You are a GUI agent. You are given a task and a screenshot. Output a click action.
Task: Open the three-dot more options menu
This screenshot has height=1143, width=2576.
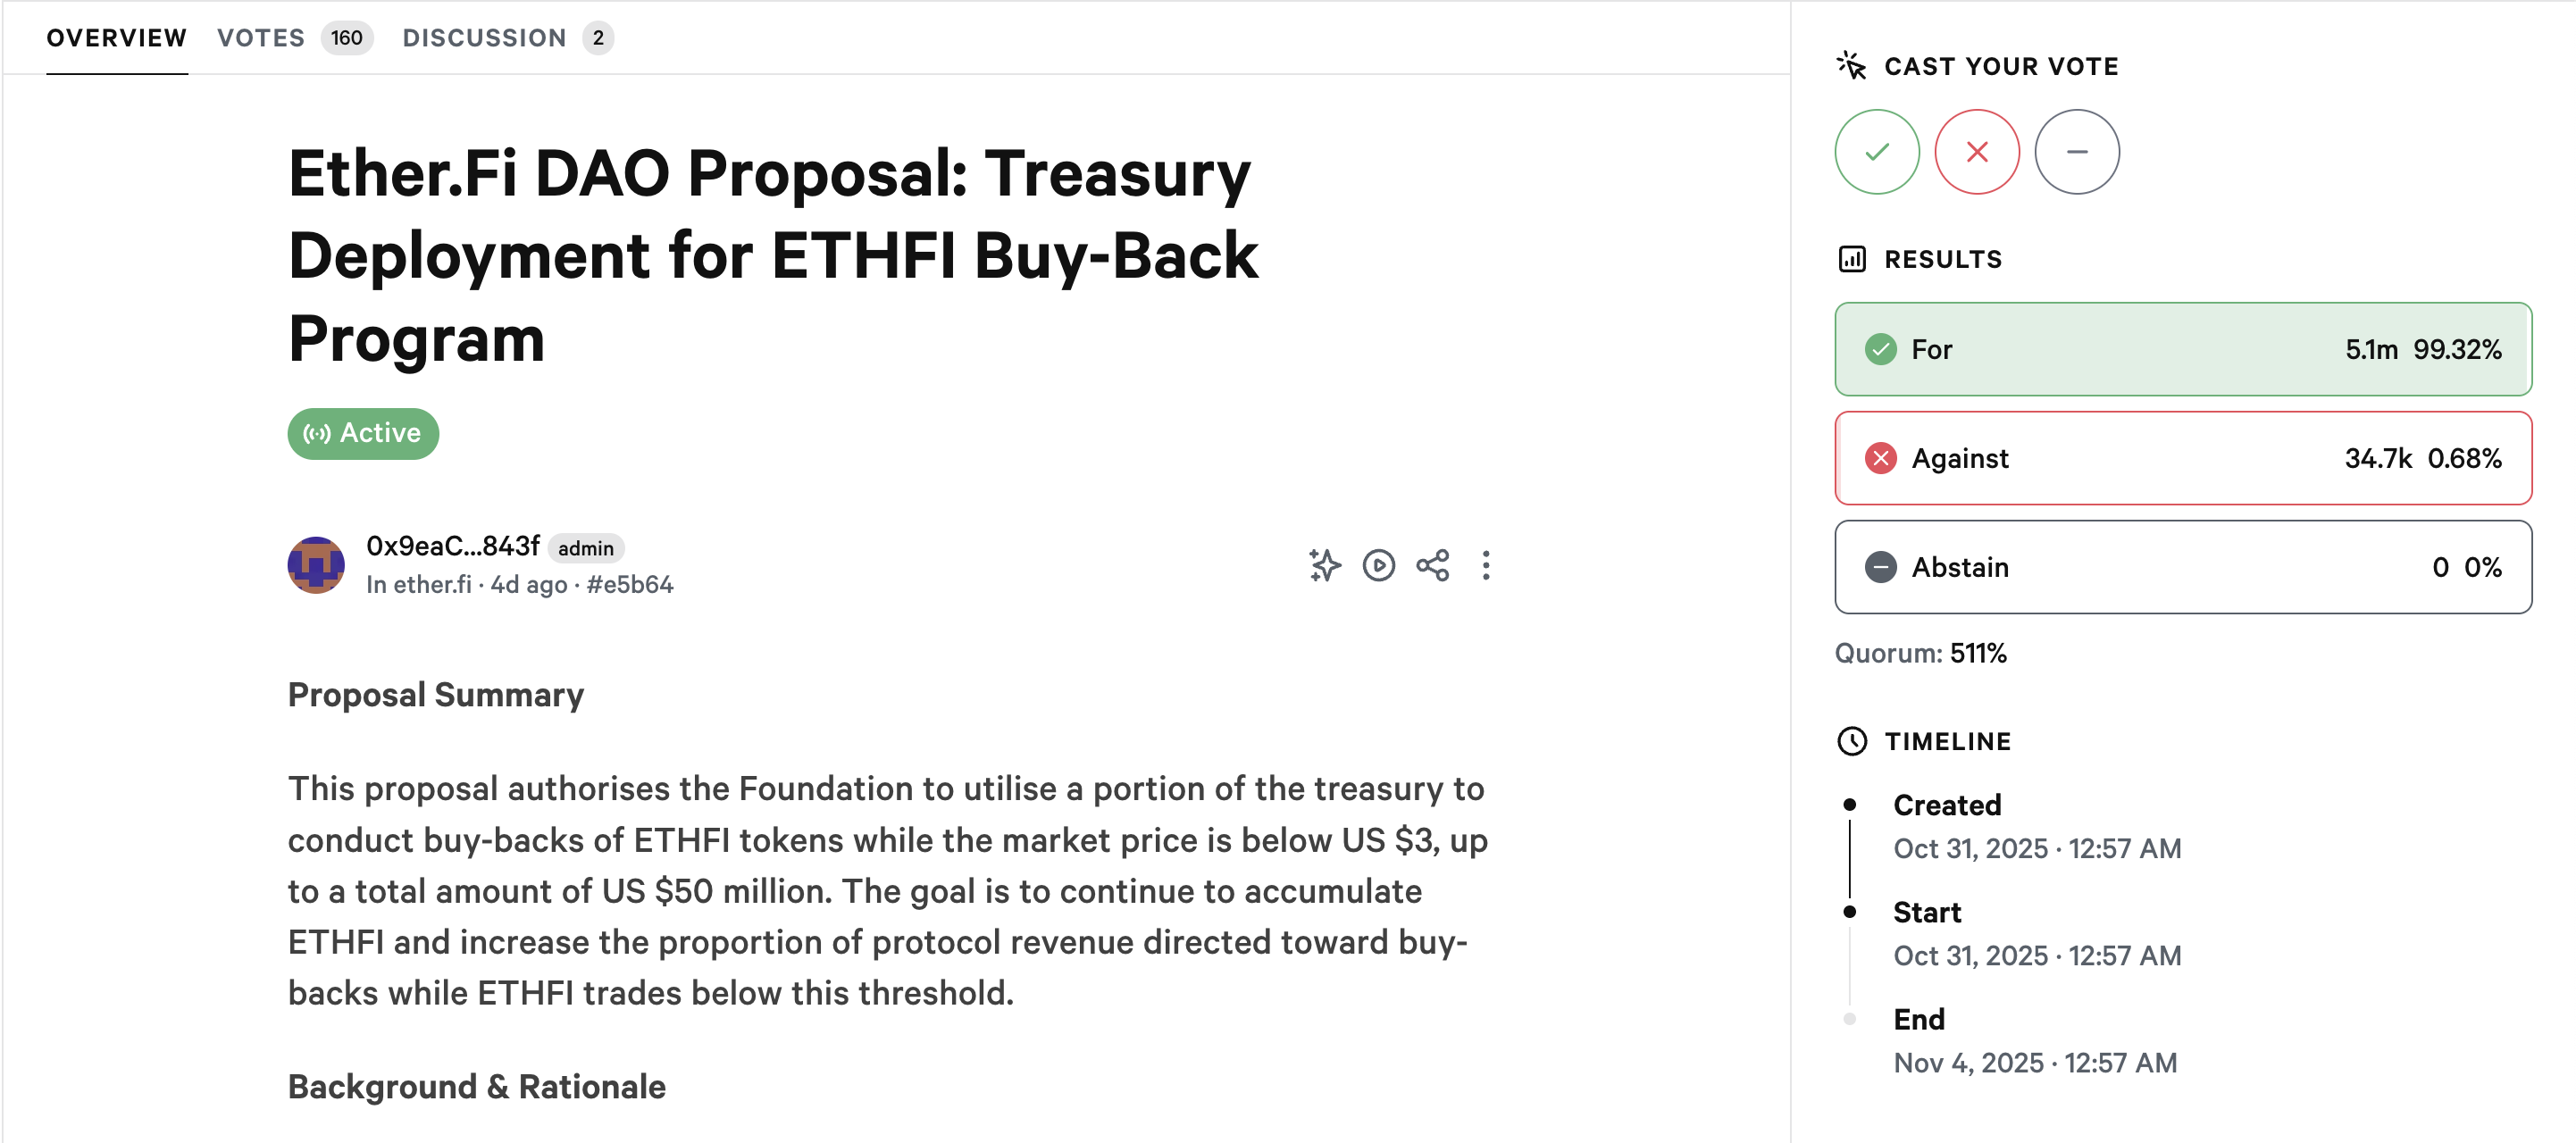point(1486,565)
